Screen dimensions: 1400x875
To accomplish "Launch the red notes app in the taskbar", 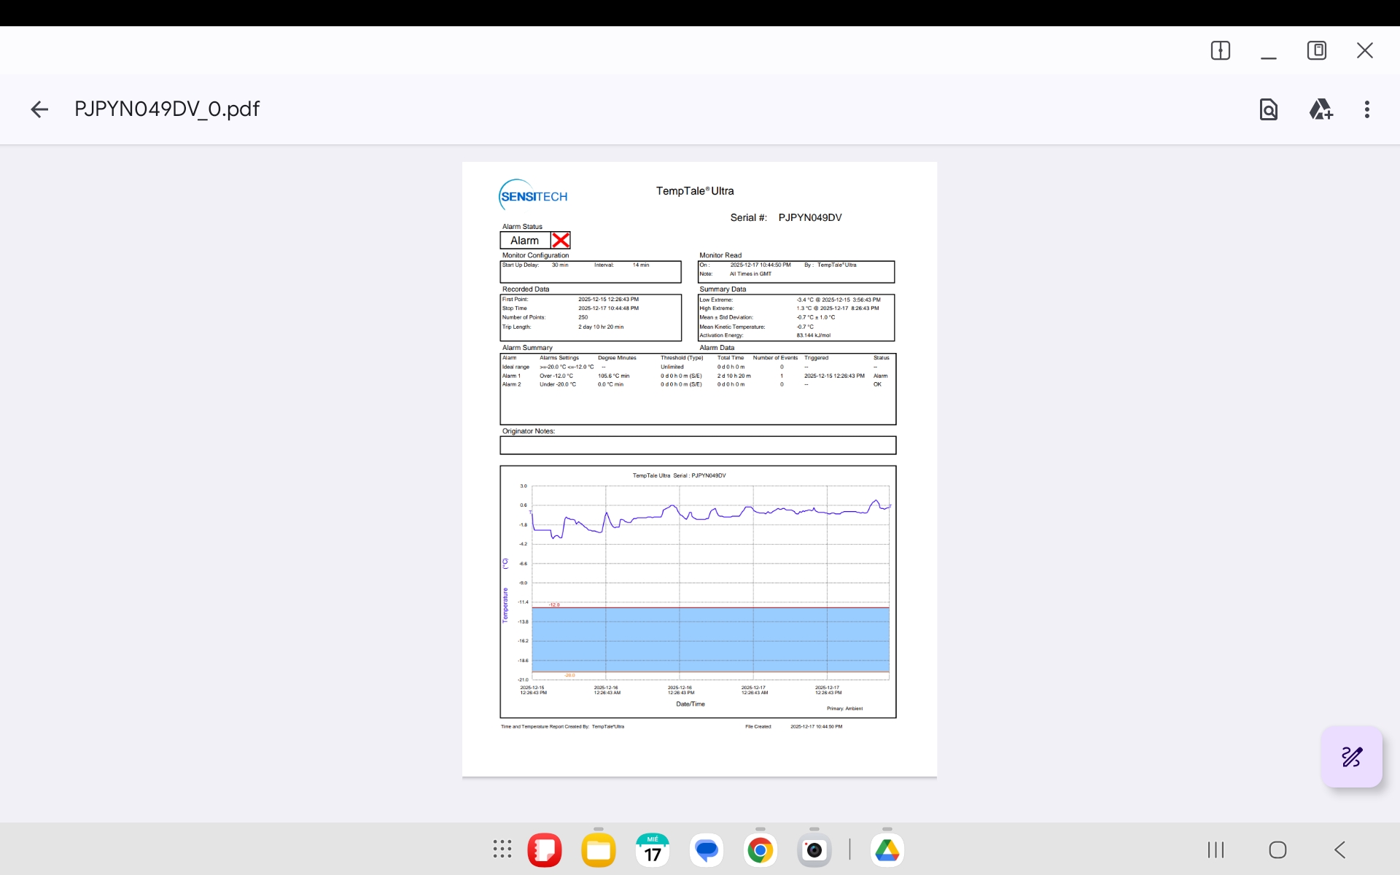I will [x=545, y=850].
